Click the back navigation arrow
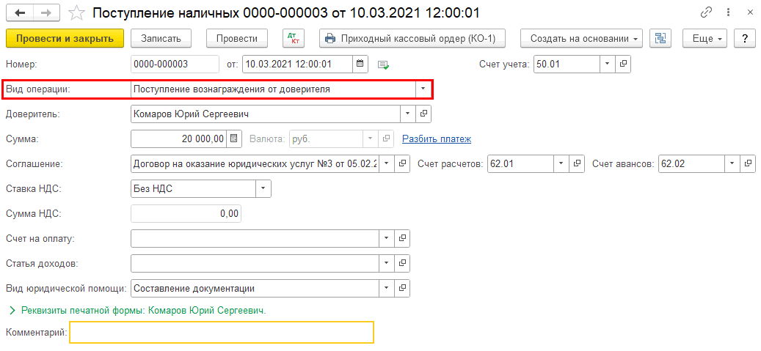The image size is (761, 351). [20, 12]
